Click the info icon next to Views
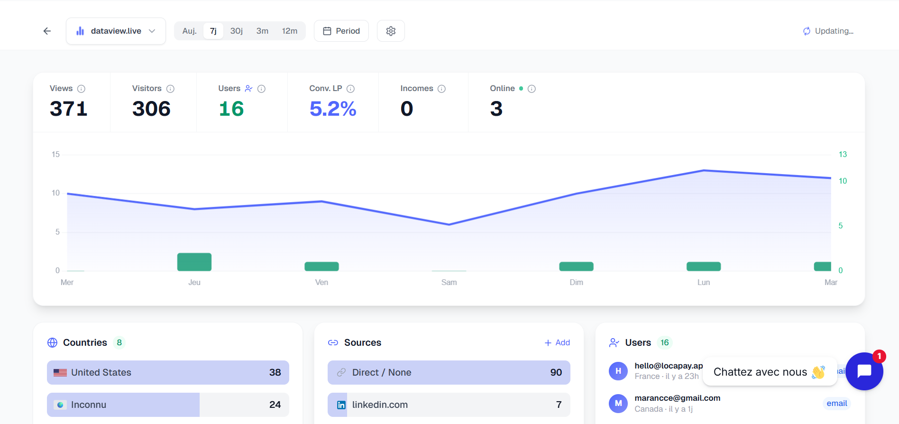Image resolution: width=899 pixels, height=424 pixels. click(81, 89)
